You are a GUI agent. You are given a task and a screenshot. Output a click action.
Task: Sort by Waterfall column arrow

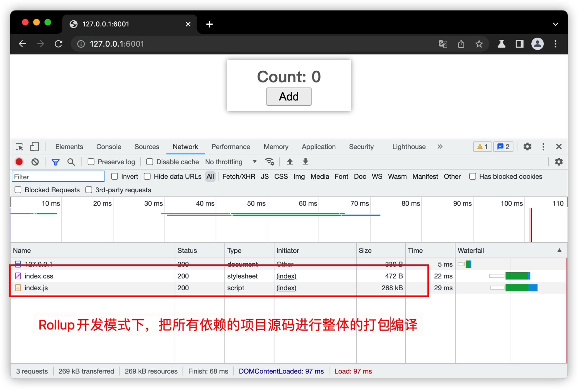click(x=559, y=250)
